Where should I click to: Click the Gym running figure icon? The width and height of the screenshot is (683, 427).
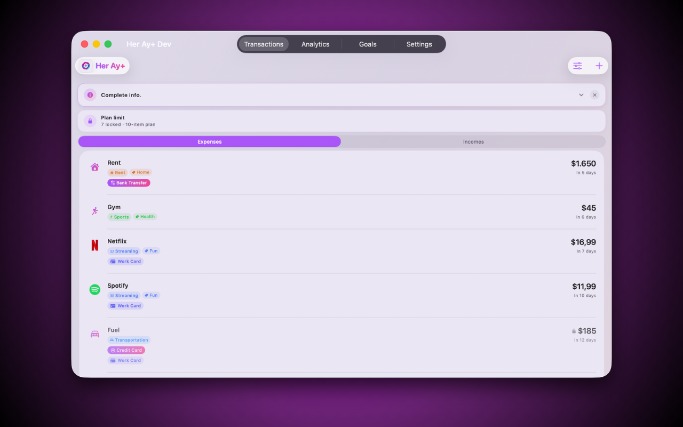click(x=95, y=211)
